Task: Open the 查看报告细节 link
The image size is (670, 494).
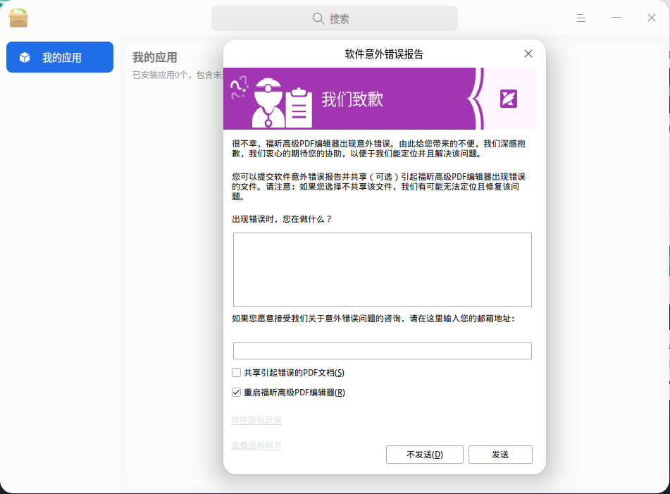Action: 256,445
